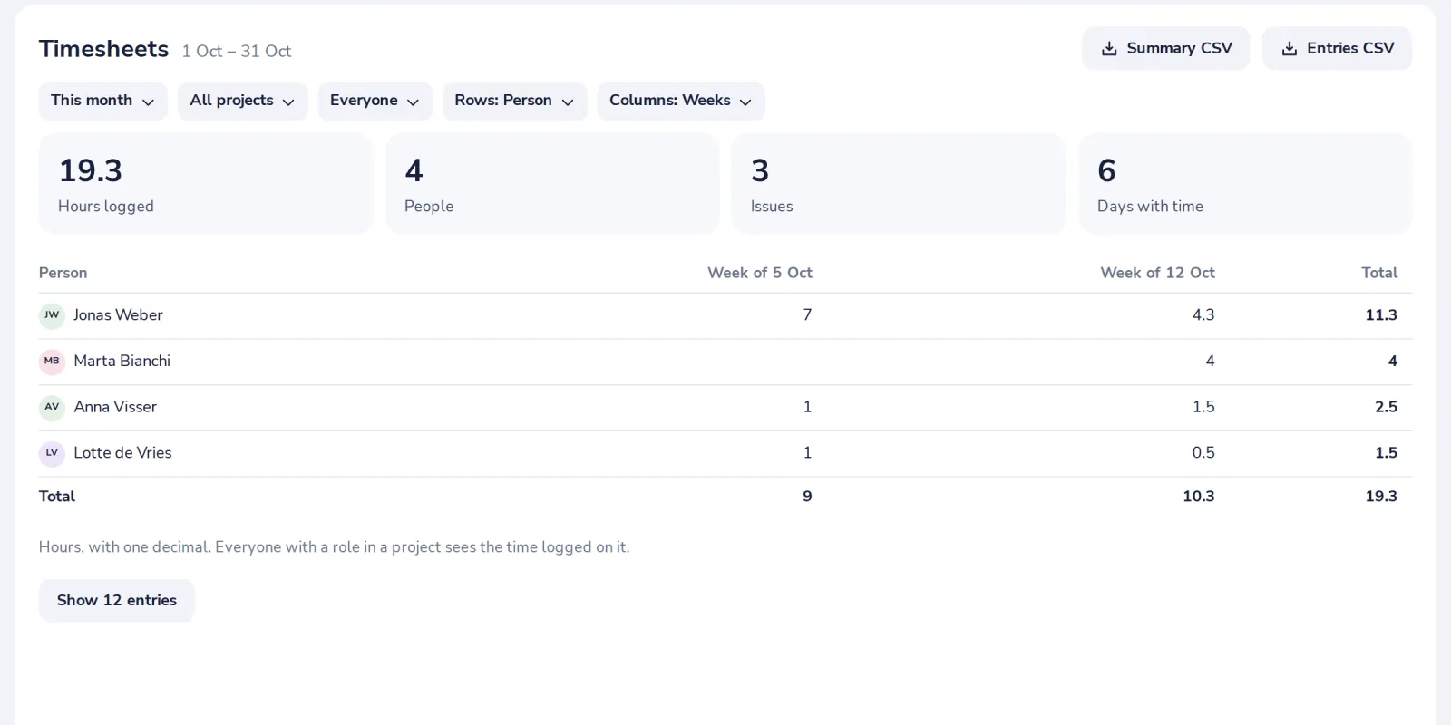Click Anna Visser's total 2.5
The height and width of the screenshot is (725, 1451).
[x=1386, y=407]
